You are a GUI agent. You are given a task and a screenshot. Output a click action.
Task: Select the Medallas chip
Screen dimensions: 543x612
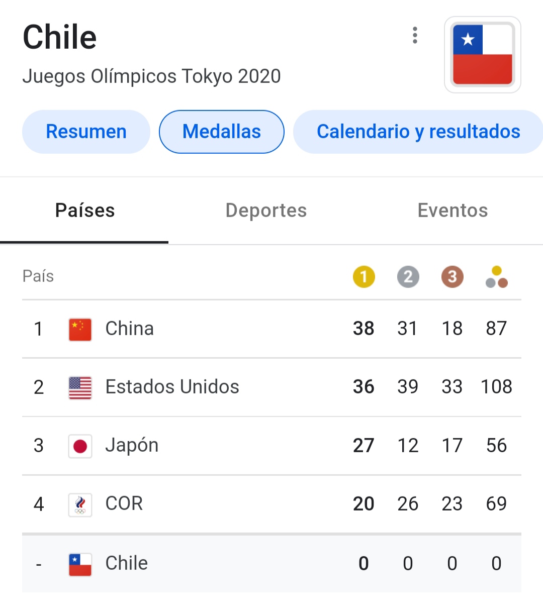pos(222,132)
